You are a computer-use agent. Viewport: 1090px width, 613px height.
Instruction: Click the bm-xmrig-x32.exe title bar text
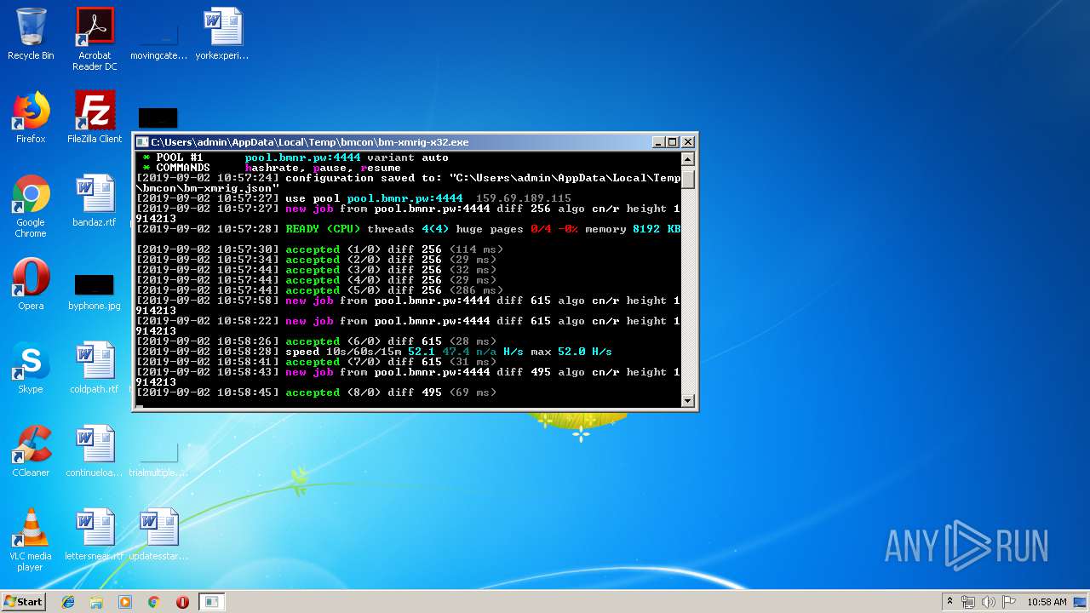coord(310,142)
